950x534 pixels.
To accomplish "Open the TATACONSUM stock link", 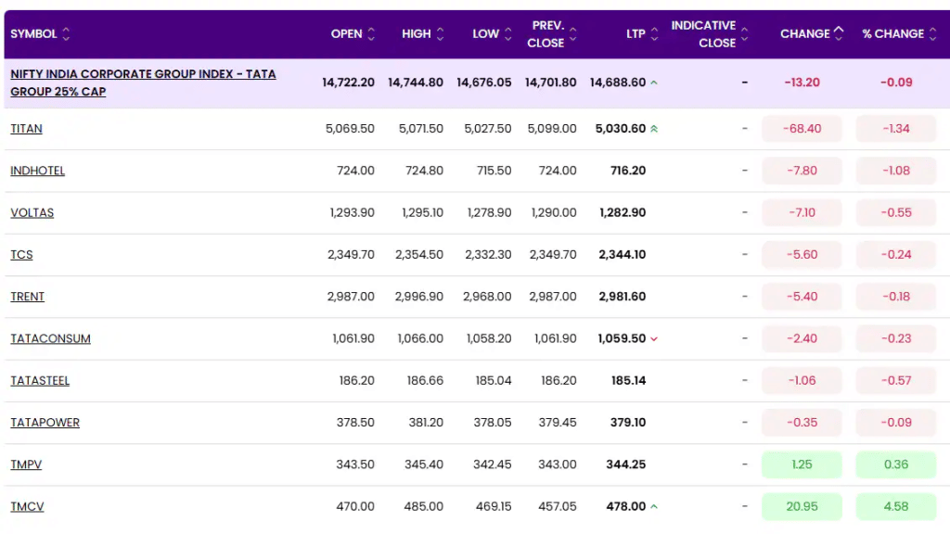I will coord(50,338).
